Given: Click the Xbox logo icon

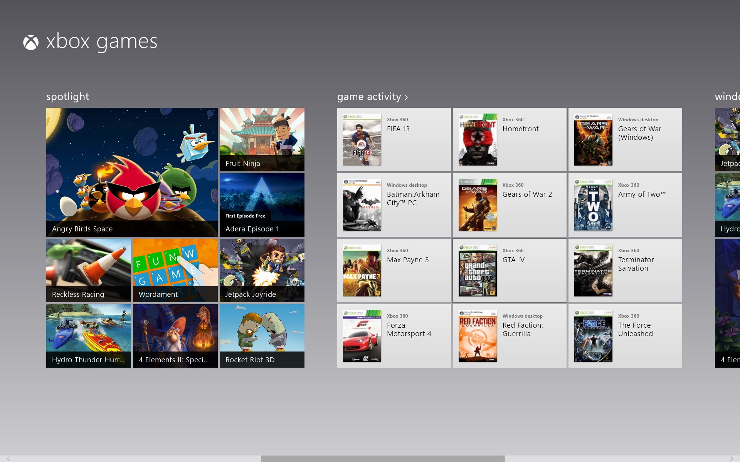Looking at the screenshot, I should [x=31, y=42].
